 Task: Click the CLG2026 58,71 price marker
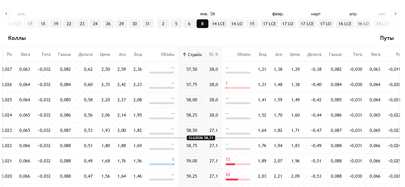201,138
